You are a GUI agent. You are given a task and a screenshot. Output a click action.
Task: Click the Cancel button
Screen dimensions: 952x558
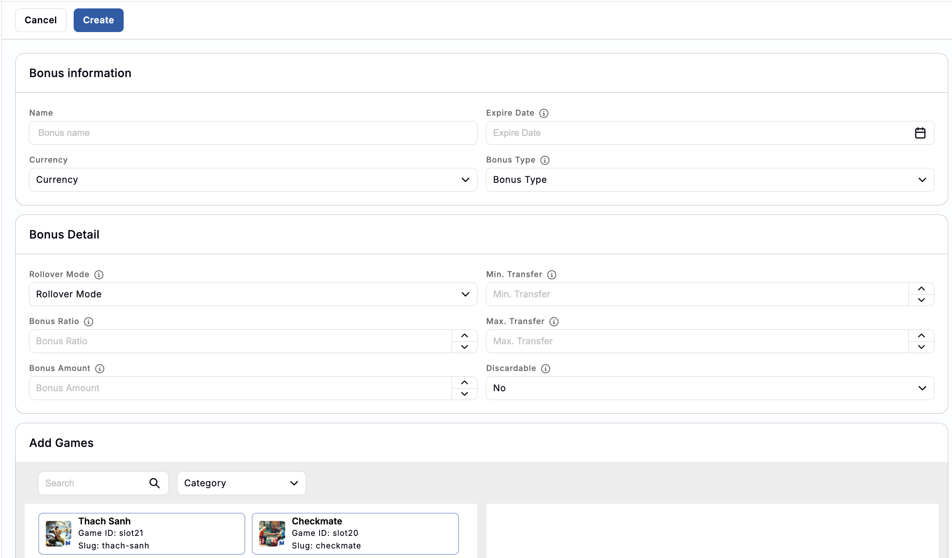coord(40,20)
